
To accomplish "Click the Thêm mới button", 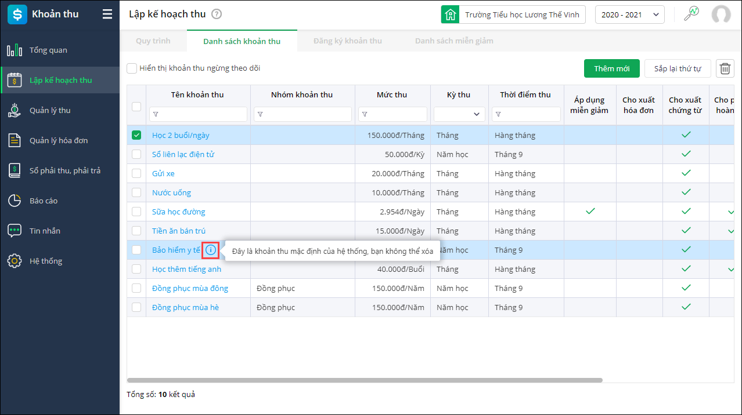I will coord(612,68).
